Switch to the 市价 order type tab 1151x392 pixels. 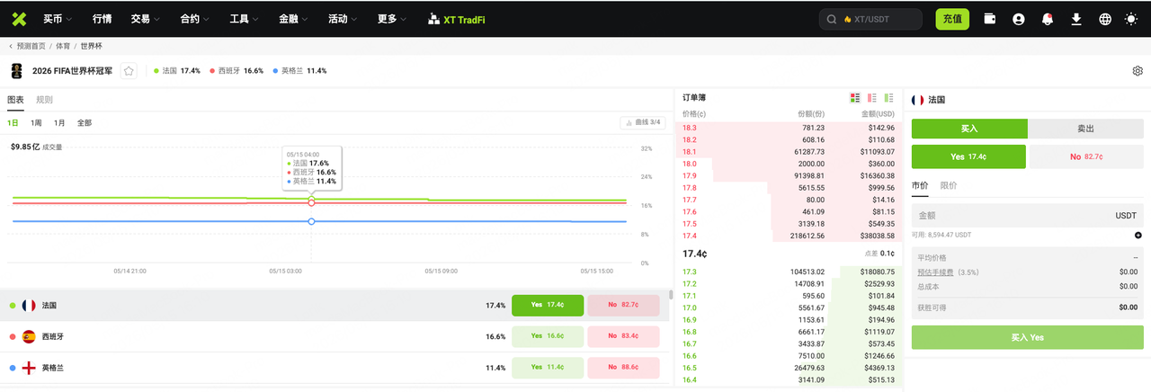coord(920,185)
